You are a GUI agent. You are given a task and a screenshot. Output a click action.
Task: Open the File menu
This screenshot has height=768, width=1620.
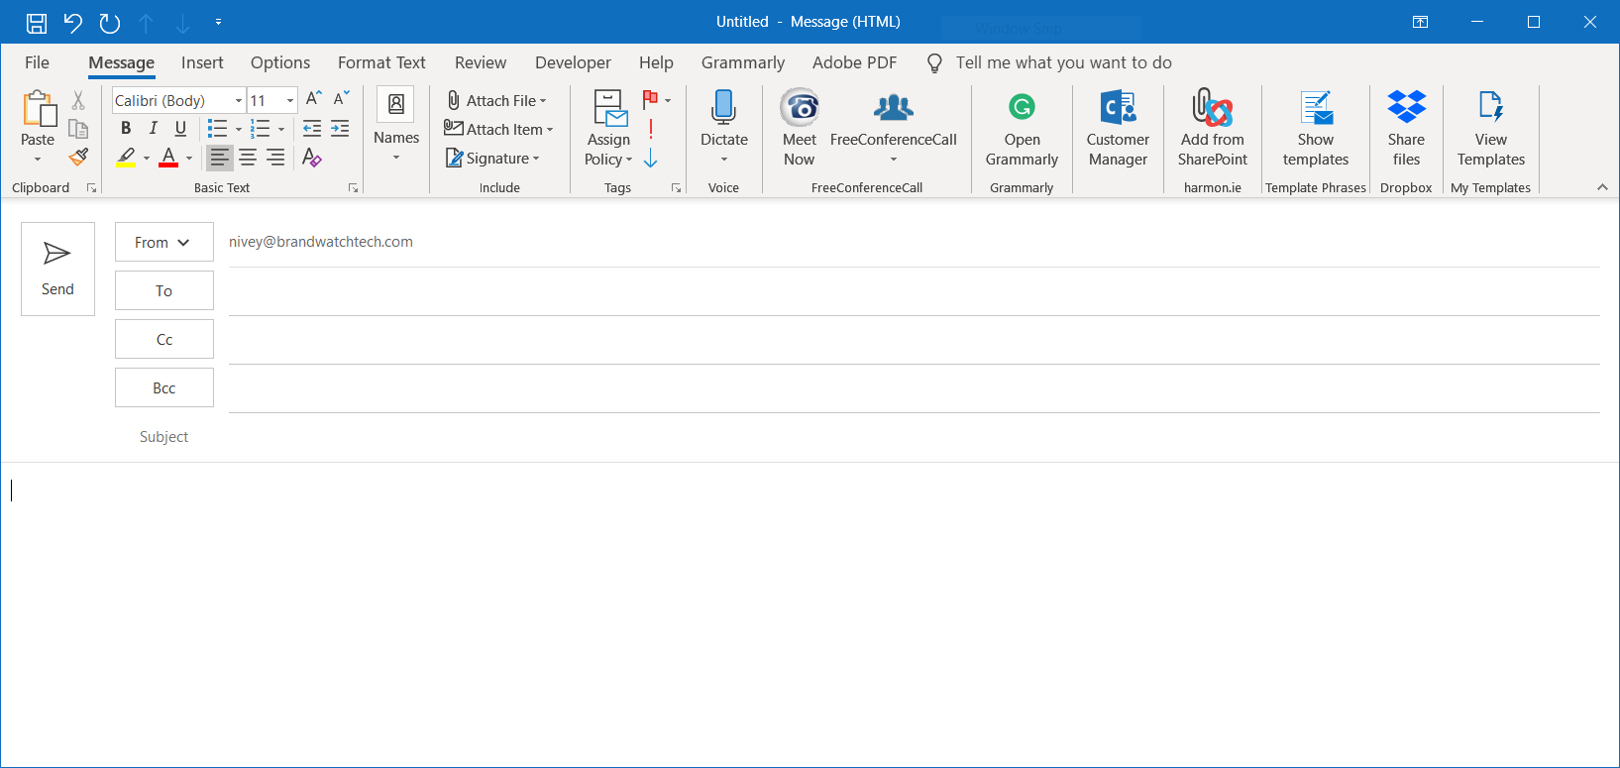pyautogui.click(x=37, y=62)
